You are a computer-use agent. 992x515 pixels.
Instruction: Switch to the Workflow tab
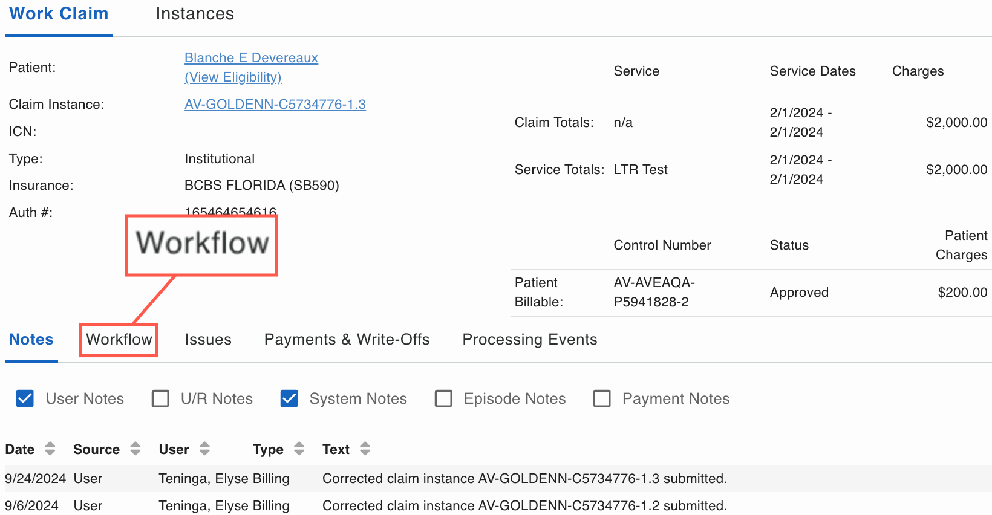click(119, 340)
